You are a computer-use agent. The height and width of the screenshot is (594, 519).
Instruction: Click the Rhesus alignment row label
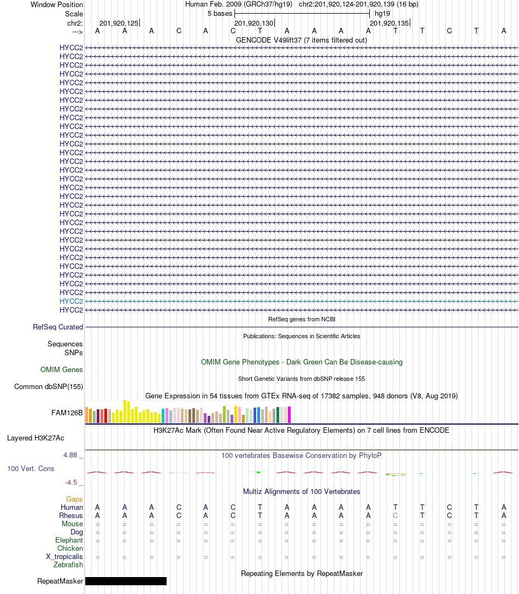click(x=71, y=515)
